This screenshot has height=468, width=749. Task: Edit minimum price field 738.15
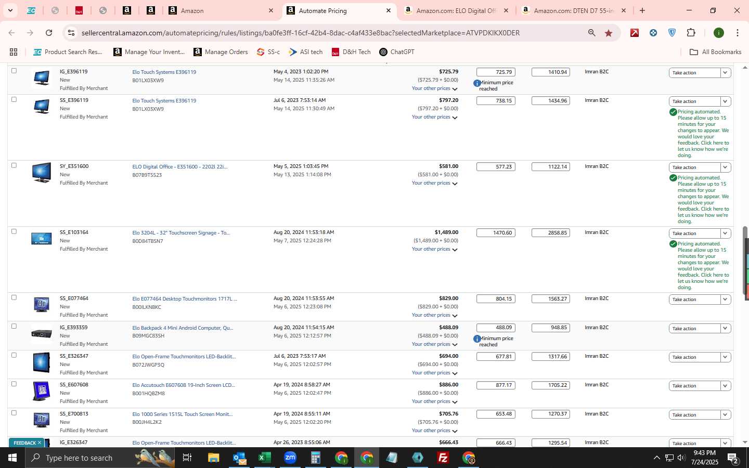(496, 101)
